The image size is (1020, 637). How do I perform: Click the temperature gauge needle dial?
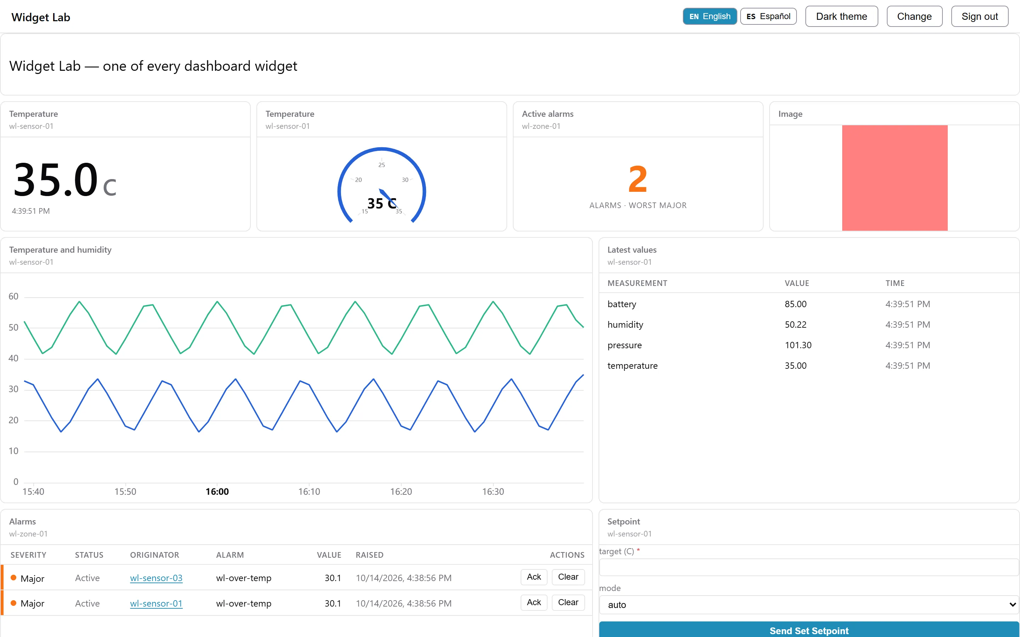(x=381, y=186)
